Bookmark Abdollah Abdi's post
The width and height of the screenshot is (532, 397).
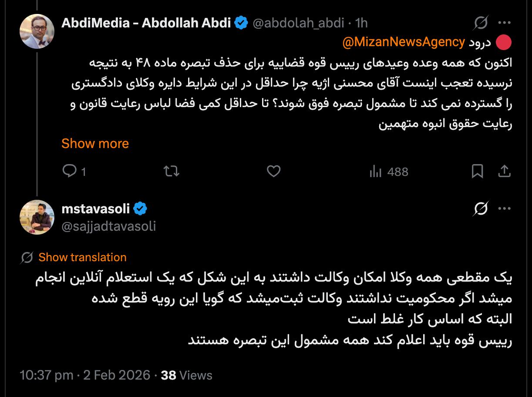pos(477,172)
